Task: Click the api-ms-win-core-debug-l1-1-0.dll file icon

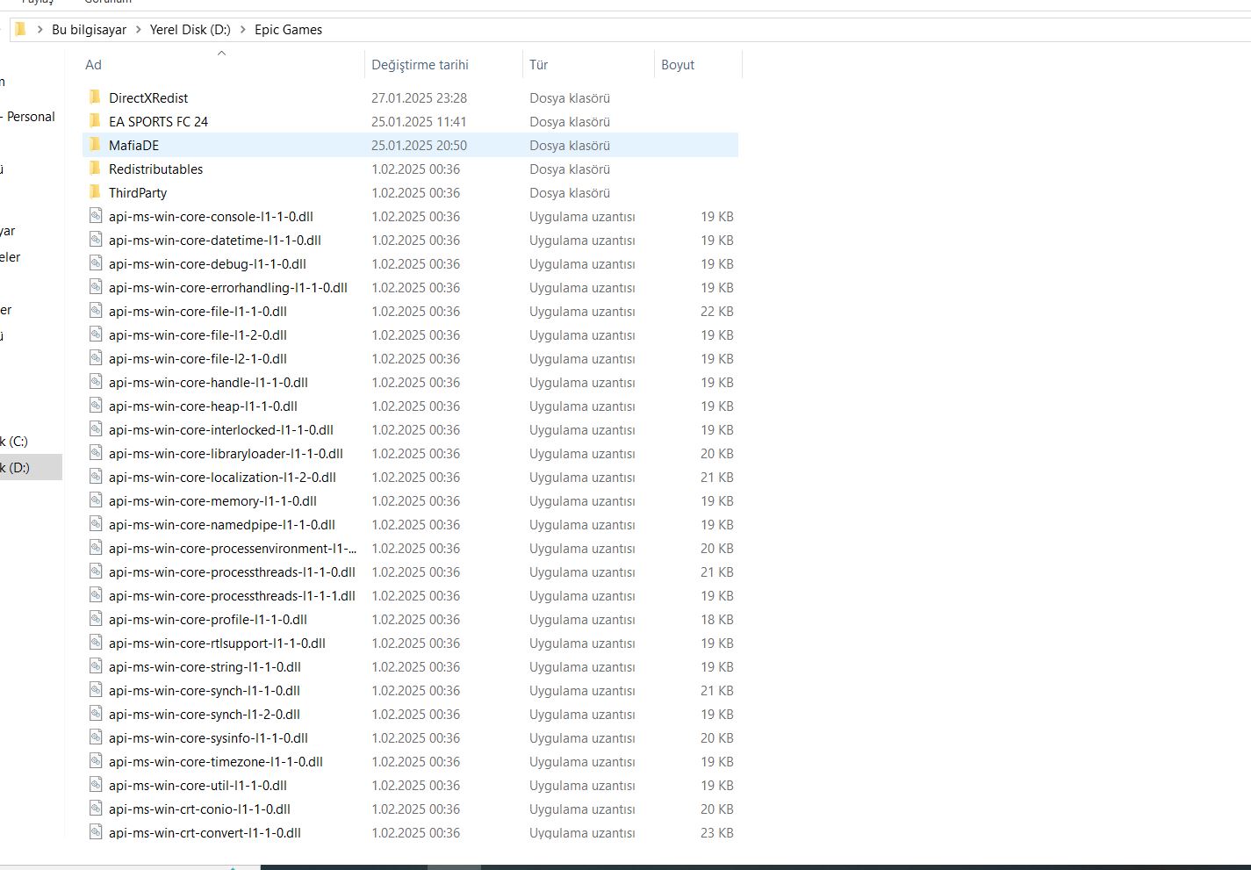Action: pyautogui.click(x=95, y=263)
